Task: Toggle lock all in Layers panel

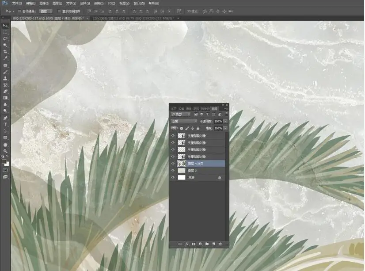Action: coord(198,128)
